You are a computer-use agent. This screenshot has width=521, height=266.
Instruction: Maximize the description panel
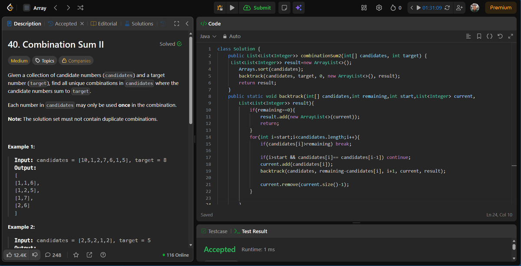tap(177, 23)
